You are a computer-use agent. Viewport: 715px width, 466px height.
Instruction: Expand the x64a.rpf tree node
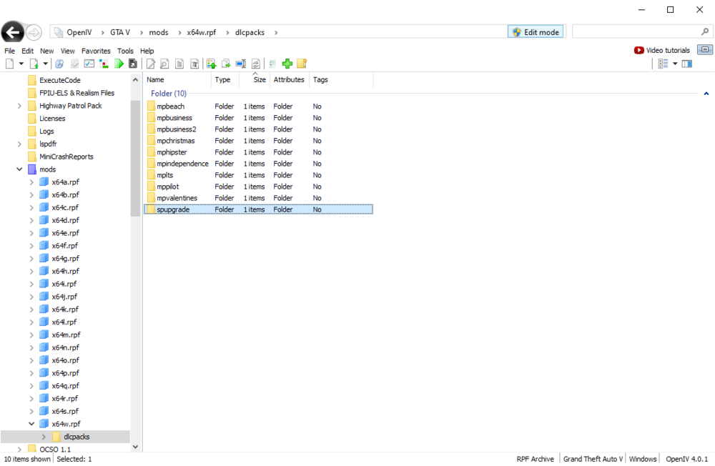[31, 182]
